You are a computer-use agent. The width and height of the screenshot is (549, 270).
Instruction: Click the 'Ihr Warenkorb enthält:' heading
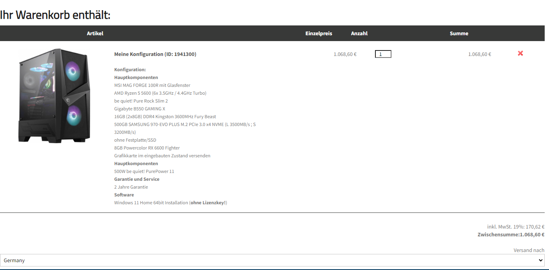point(55,15)
